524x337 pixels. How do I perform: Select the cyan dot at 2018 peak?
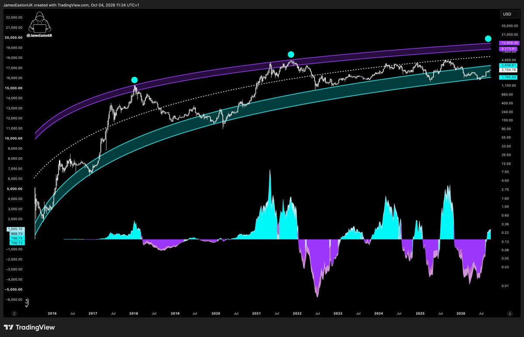(134, 80)
